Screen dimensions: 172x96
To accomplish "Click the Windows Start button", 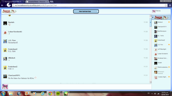I will (3, 94).
